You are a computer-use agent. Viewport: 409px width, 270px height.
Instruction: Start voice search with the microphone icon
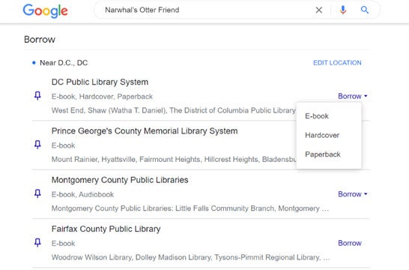tap(343, 10)
